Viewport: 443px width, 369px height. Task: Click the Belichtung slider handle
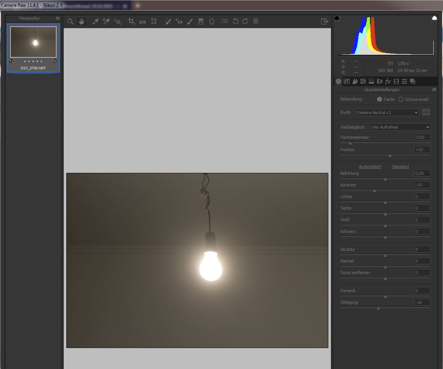click(385, 179)
